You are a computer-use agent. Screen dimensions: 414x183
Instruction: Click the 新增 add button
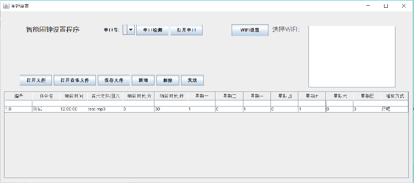click(143, 80)
